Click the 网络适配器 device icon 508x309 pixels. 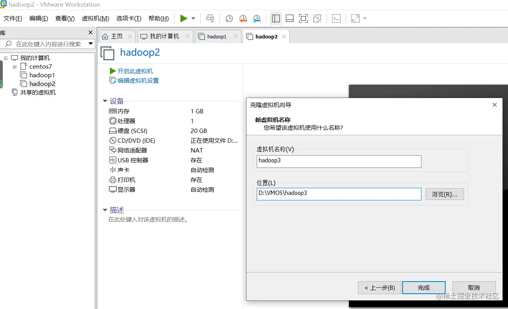(113, 151)
